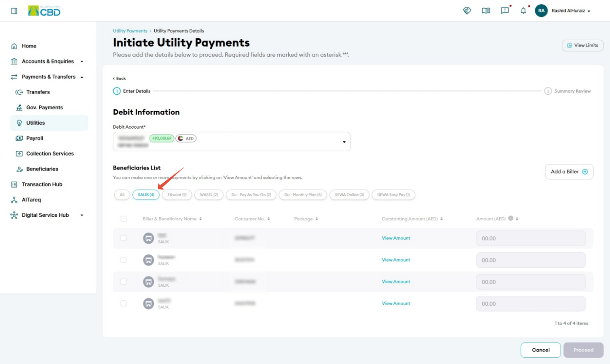The image size is (610, 364).
Task: Click the amount field in the first row
Action: (x=531, y=238)
